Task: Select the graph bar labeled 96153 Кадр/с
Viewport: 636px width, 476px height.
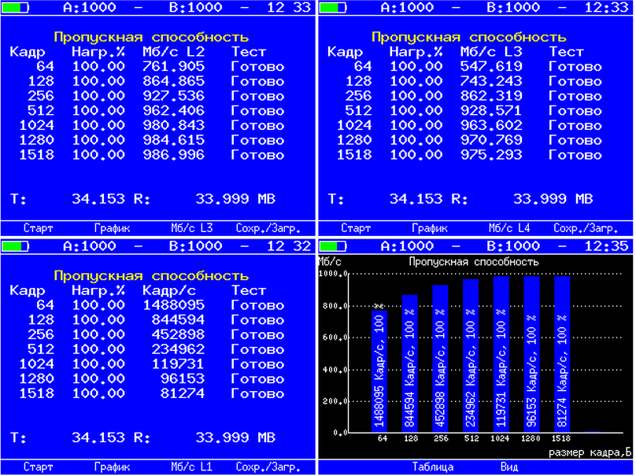Action: pos(531,354)
